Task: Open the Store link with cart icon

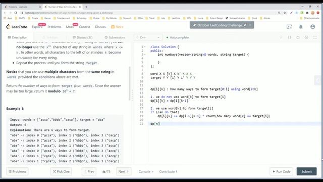Action: (x=117, y=27)
